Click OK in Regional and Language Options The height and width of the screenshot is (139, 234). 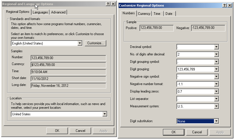click(57, 131)
